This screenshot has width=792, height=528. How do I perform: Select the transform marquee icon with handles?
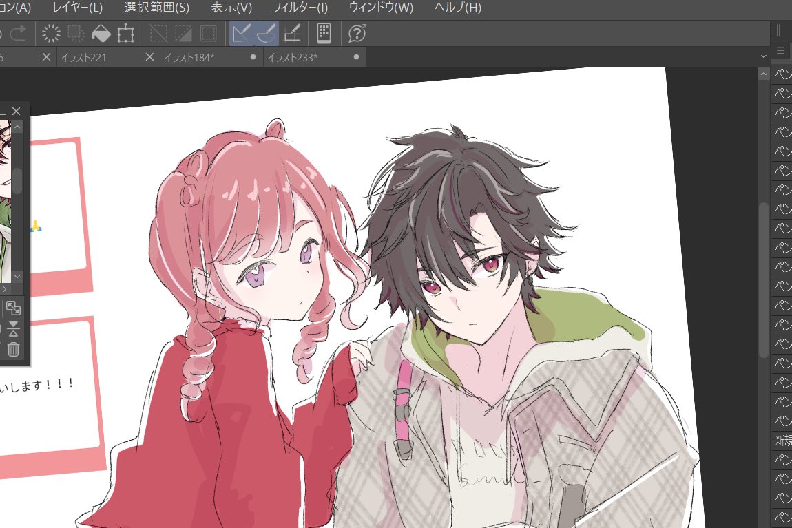tap(126, 33)
